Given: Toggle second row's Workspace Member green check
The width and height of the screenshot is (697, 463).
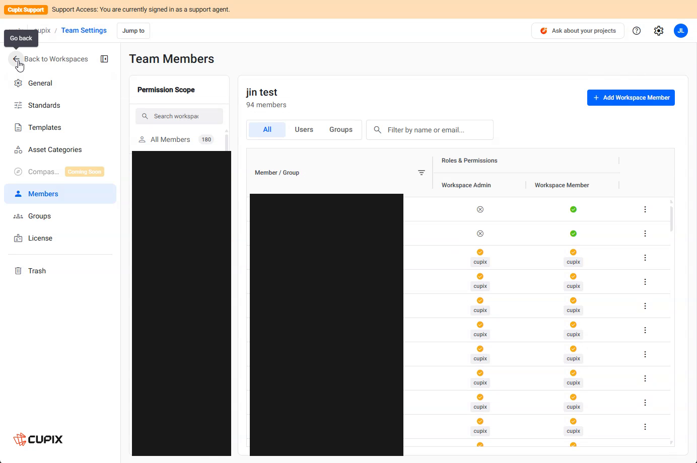Looking at the screenshot, I should pyautogui.click(x=573, y=234).
